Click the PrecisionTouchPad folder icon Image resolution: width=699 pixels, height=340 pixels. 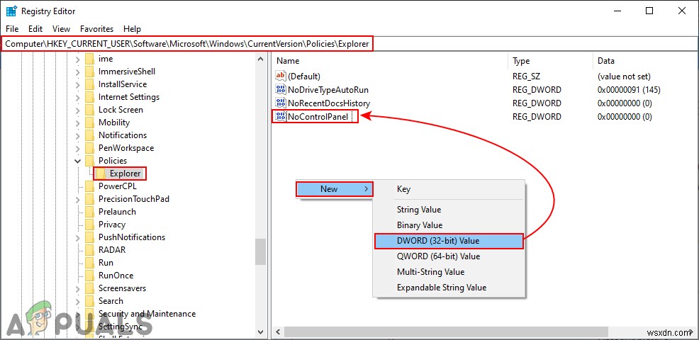90,199
